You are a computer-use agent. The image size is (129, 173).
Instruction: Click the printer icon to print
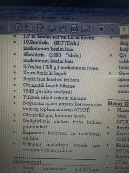pos(74,29)
